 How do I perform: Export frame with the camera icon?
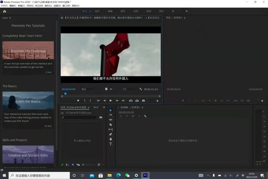143,101
